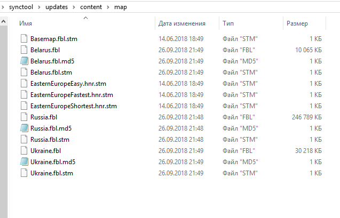Select the file name Ukraine.fbl
Viewport: 340px width, 218px height.
(x=46, y=151)
